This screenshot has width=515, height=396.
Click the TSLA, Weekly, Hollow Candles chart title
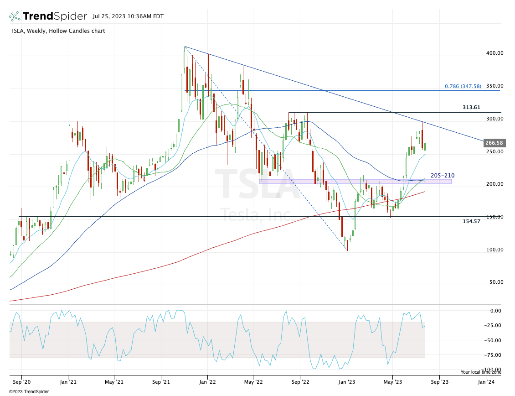click(58, 31)
